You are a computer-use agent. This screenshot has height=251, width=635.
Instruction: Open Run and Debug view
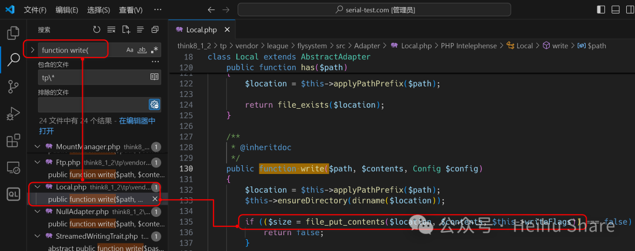(x=14, y=114)
